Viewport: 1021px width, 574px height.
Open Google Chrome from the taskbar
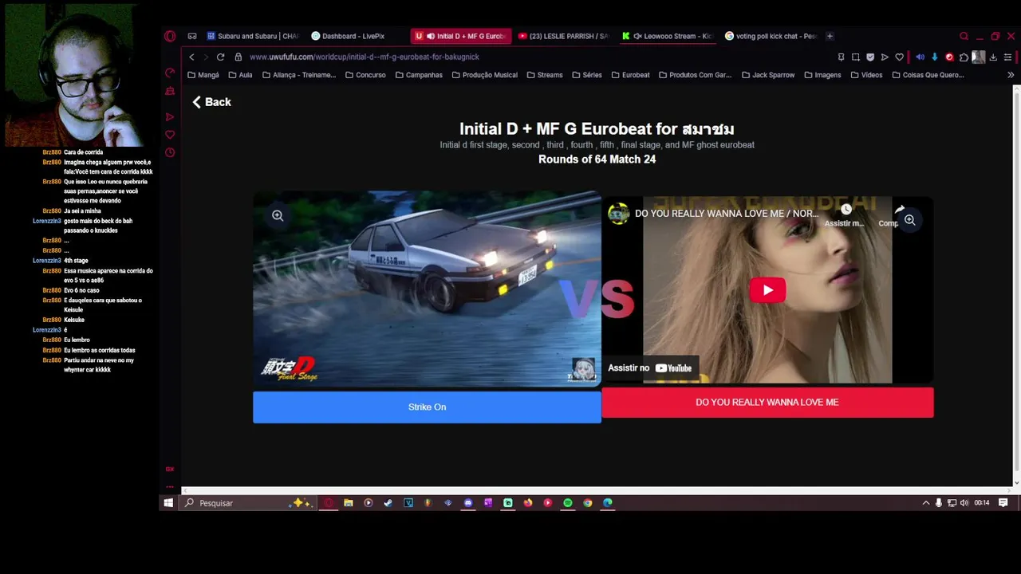(x=587, y=503)
